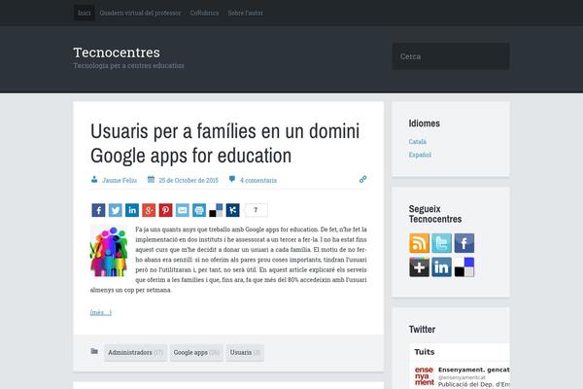Click the Tuits widget heading

pos(425,352)
